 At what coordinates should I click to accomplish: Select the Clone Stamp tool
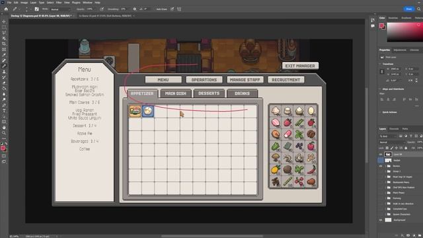click(x=4, y=72)
